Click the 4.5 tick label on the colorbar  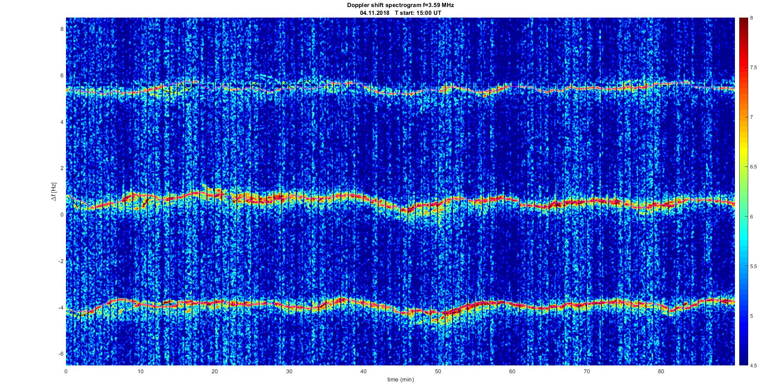[x=753, y=365]
